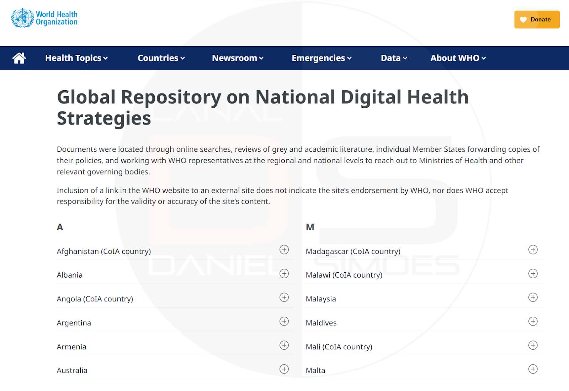Open the Newsroom menu

pyautogui.click(x=238, y=58)
